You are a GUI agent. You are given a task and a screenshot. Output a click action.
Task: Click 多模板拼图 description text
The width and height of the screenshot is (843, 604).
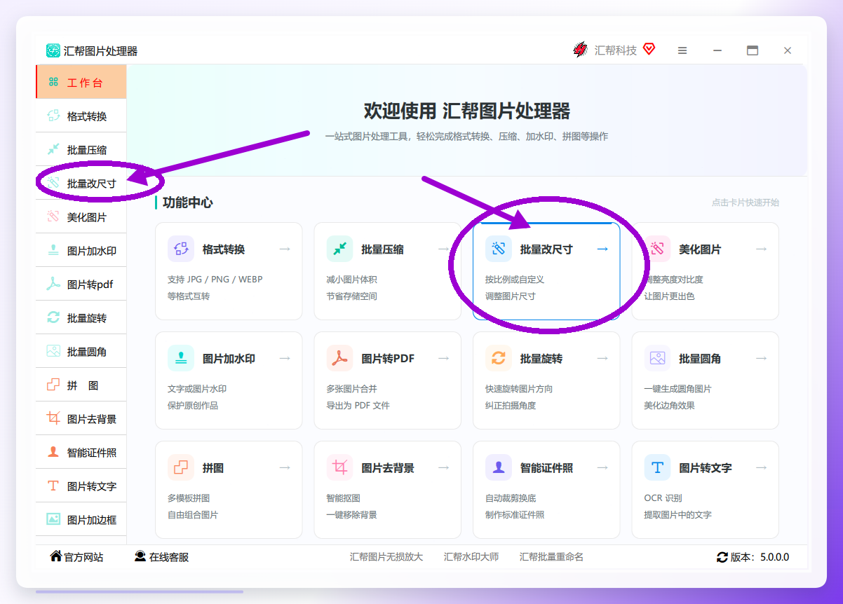coord(189,497)
